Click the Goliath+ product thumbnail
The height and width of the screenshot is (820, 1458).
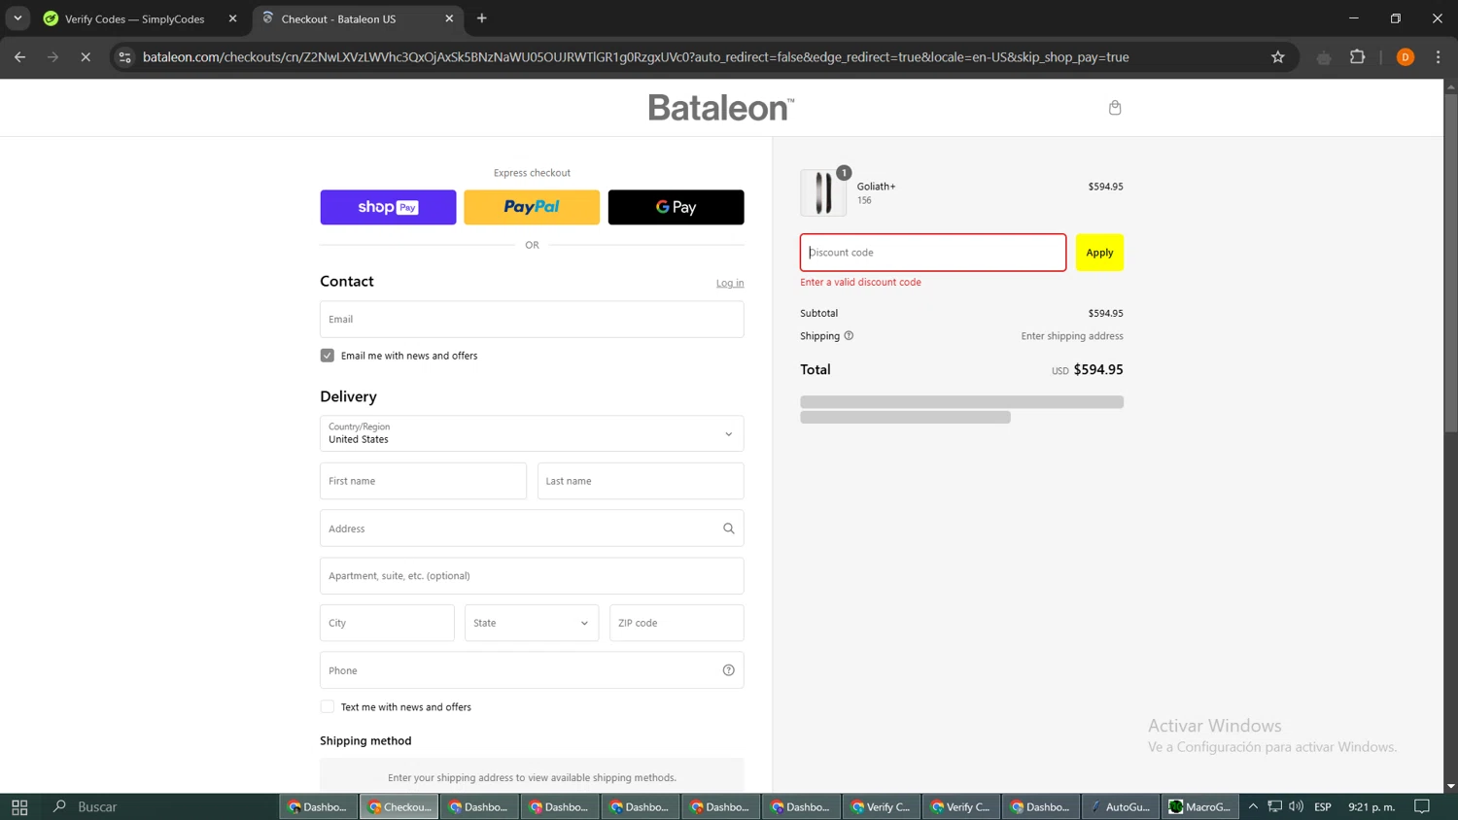(823, 192)
